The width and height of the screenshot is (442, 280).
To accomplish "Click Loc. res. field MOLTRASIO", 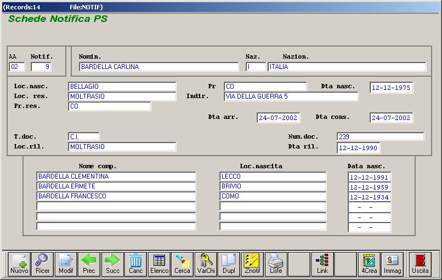I will coord(122,96).
